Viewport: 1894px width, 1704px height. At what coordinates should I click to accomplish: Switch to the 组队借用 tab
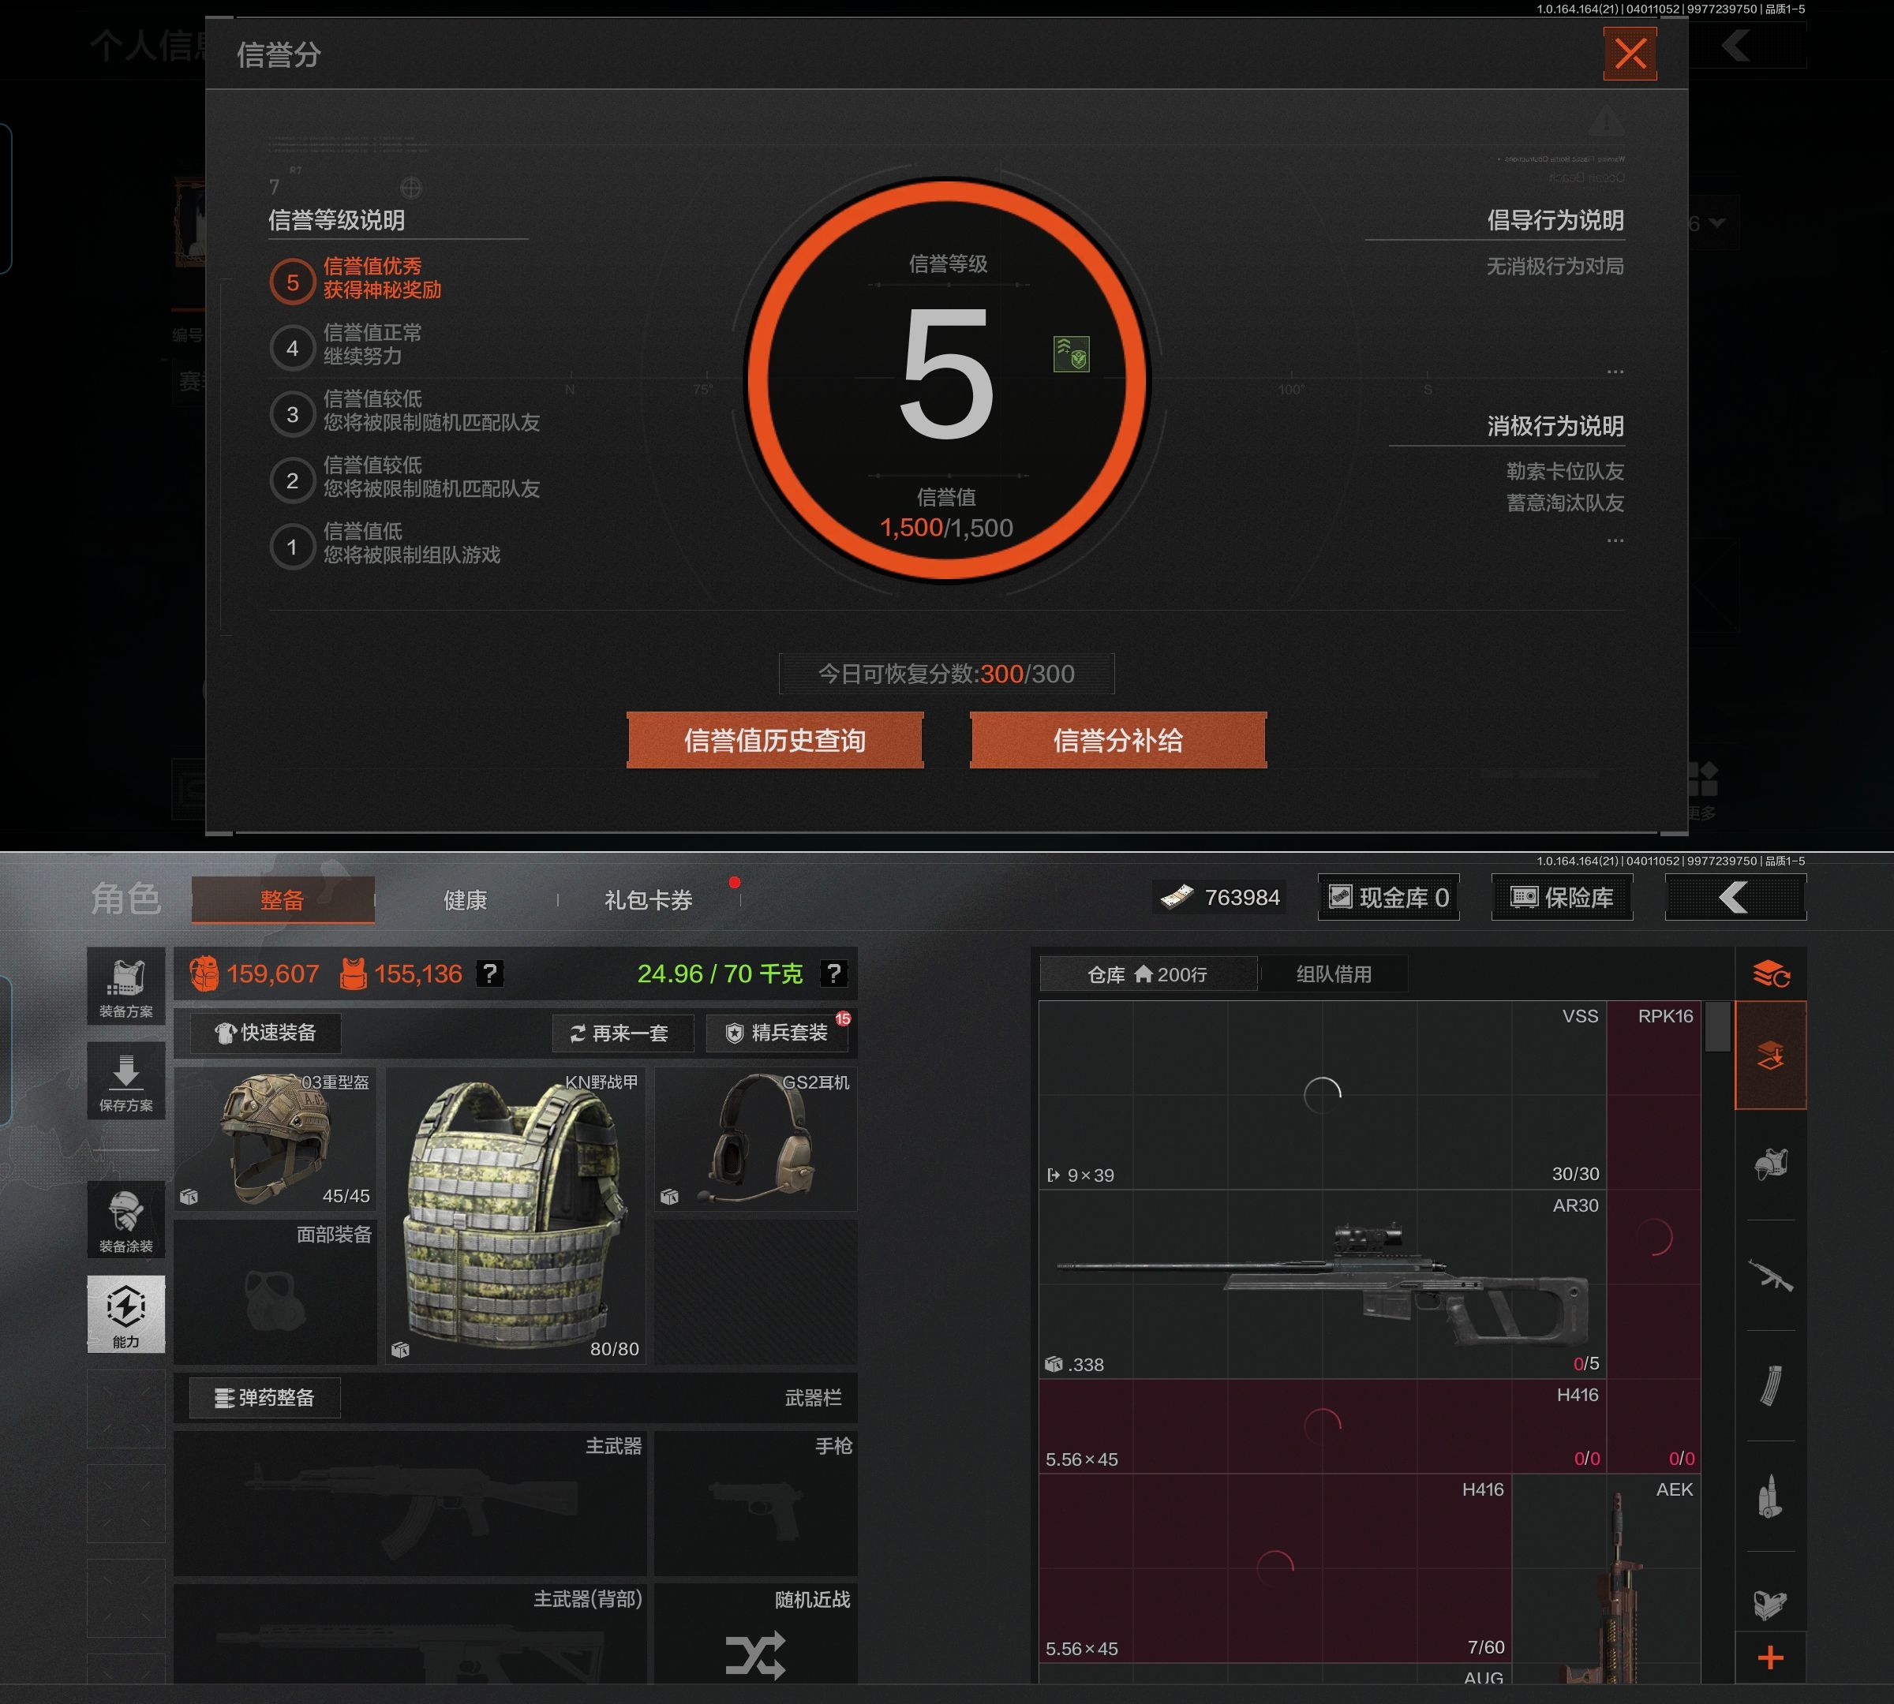[x=1333, y=974]
